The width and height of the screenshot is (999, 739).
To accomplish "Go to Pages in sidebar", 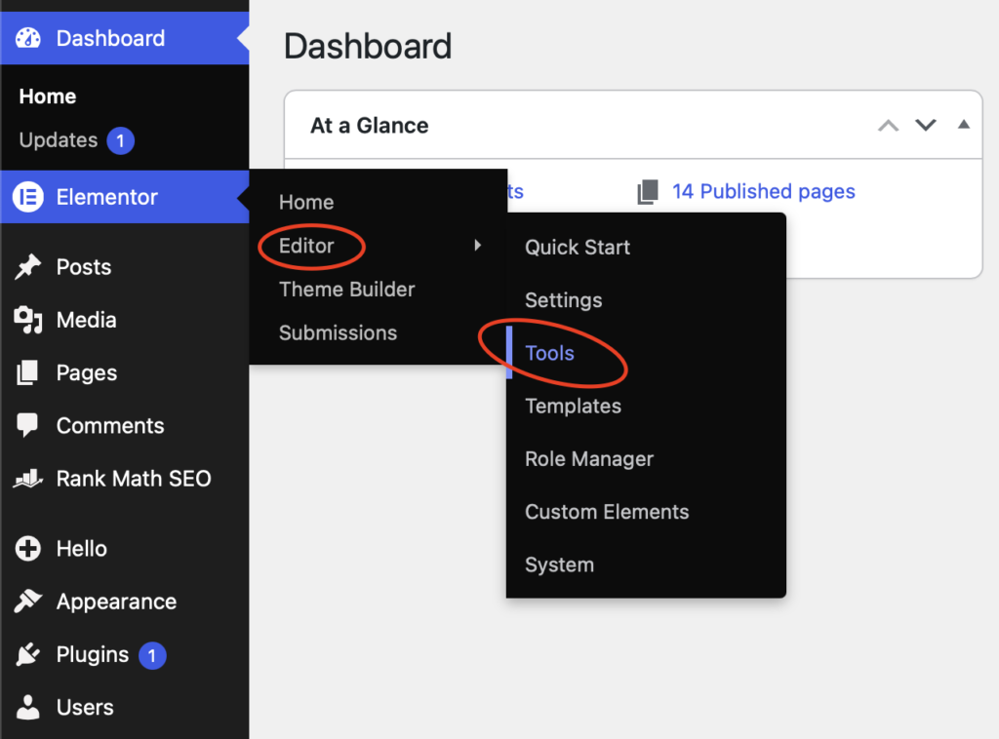I will coord(87,373).
